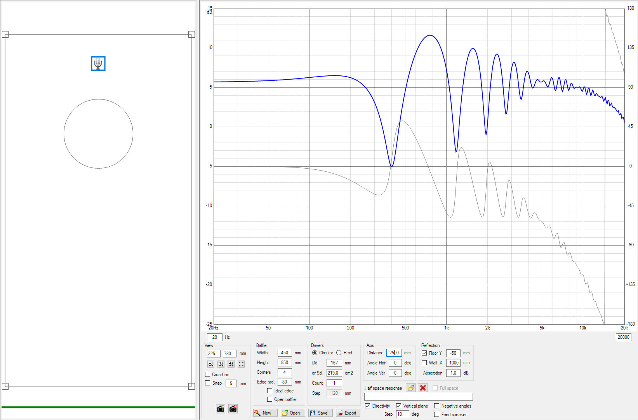Edit the driver Dd diameter field
The image size is (638, 420).
(334, 363)
